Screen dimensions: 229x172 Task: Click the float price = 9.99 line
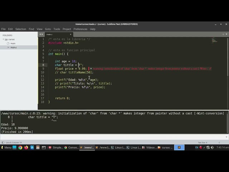click(71, 69)
